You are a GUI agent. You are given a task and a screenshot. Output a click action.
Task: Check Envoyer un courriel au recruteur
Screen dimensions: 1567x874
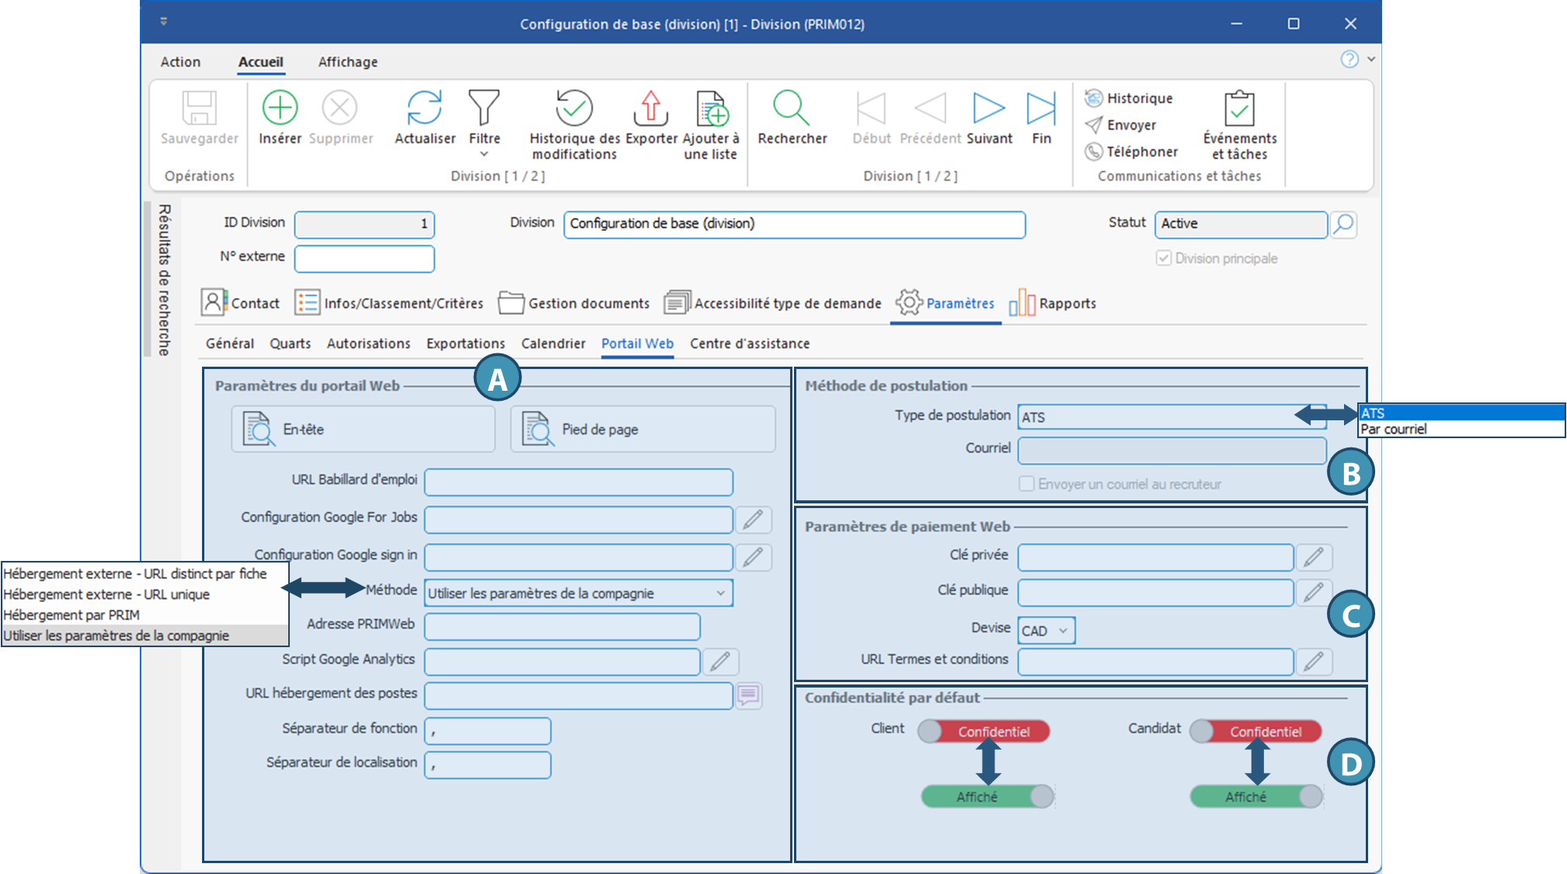pos(1026,484)
